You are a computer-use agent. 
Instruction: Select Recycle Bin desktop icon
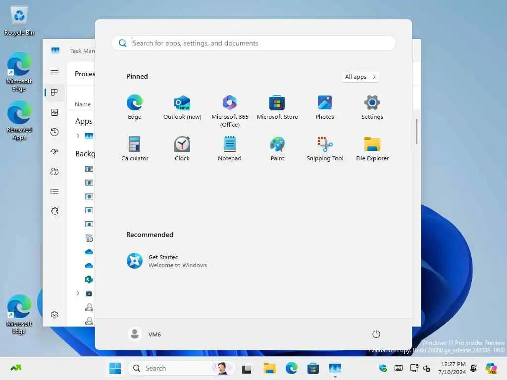coord(19,20)
